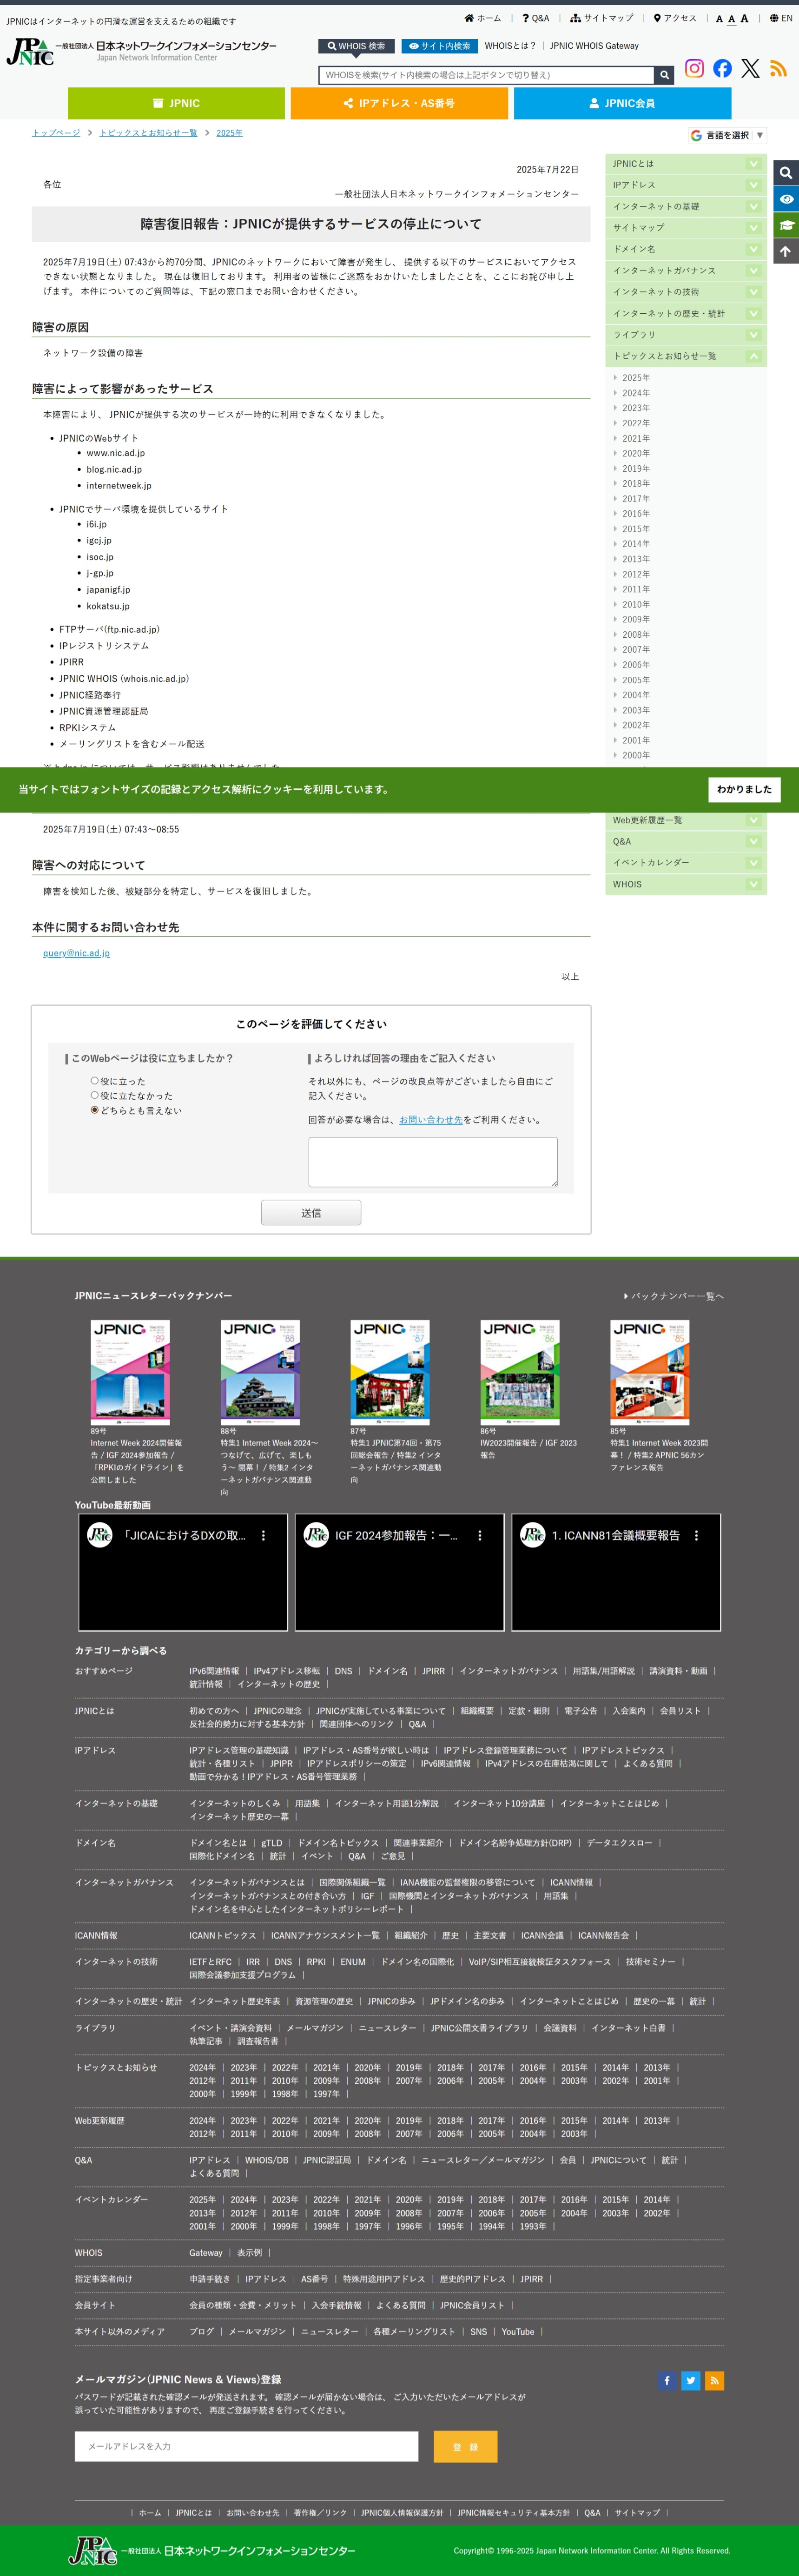Click the side panel search icon
Image resolution: width=799 pixels, height=2576 pixels.
(786, 173)
